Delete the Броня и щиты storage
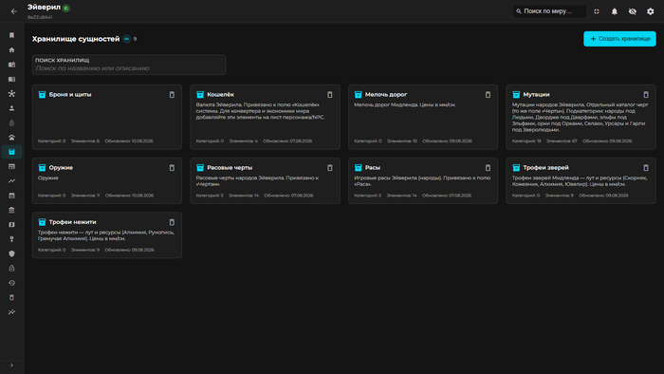Screen dimensions: 664x374 (172, 95)
